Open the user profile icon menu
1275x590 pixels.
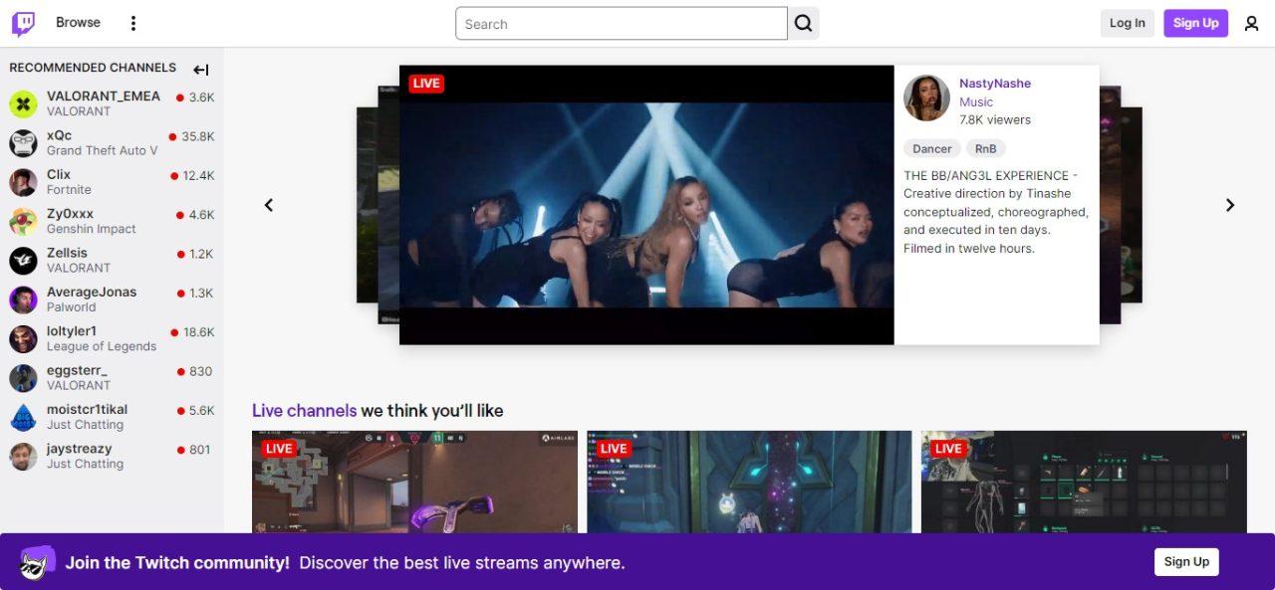pos(1252,23)
